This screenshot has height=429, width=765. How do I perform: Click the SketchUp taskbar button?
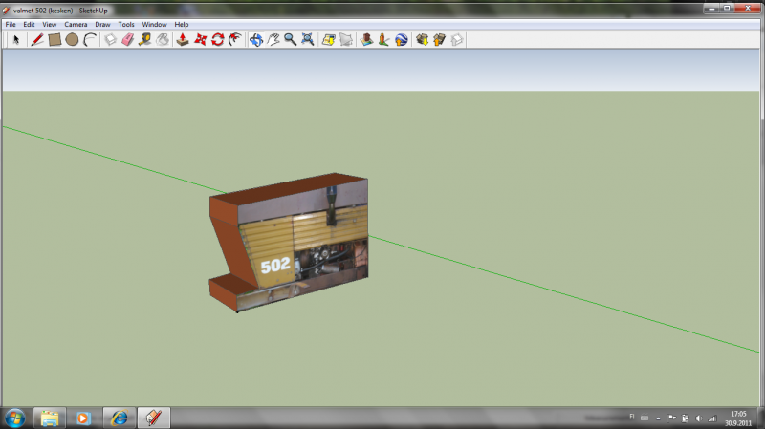pos(154,418)
